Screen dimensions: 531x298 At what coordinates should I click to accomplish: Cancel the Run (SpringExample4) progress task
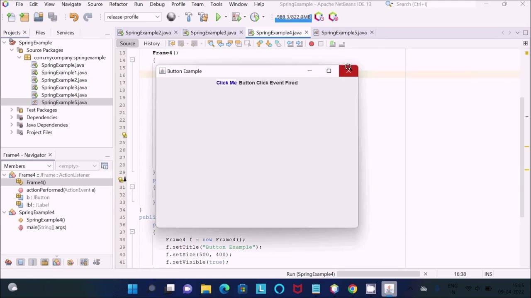click(x=425, y=274)
